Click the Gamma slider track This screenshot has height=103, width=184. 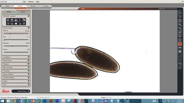coord(16,52)
